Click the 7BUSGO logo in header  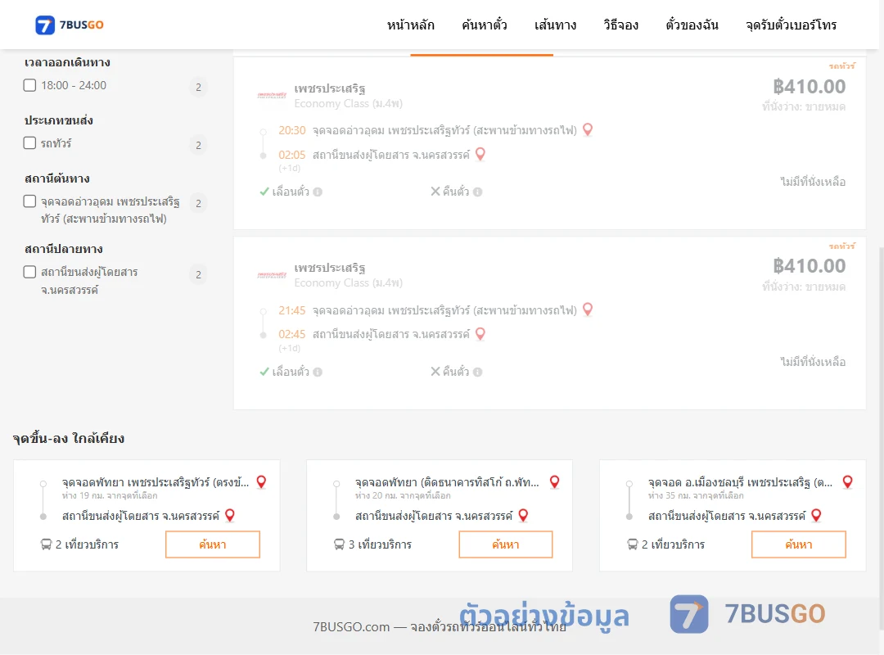tap(70, 25)
